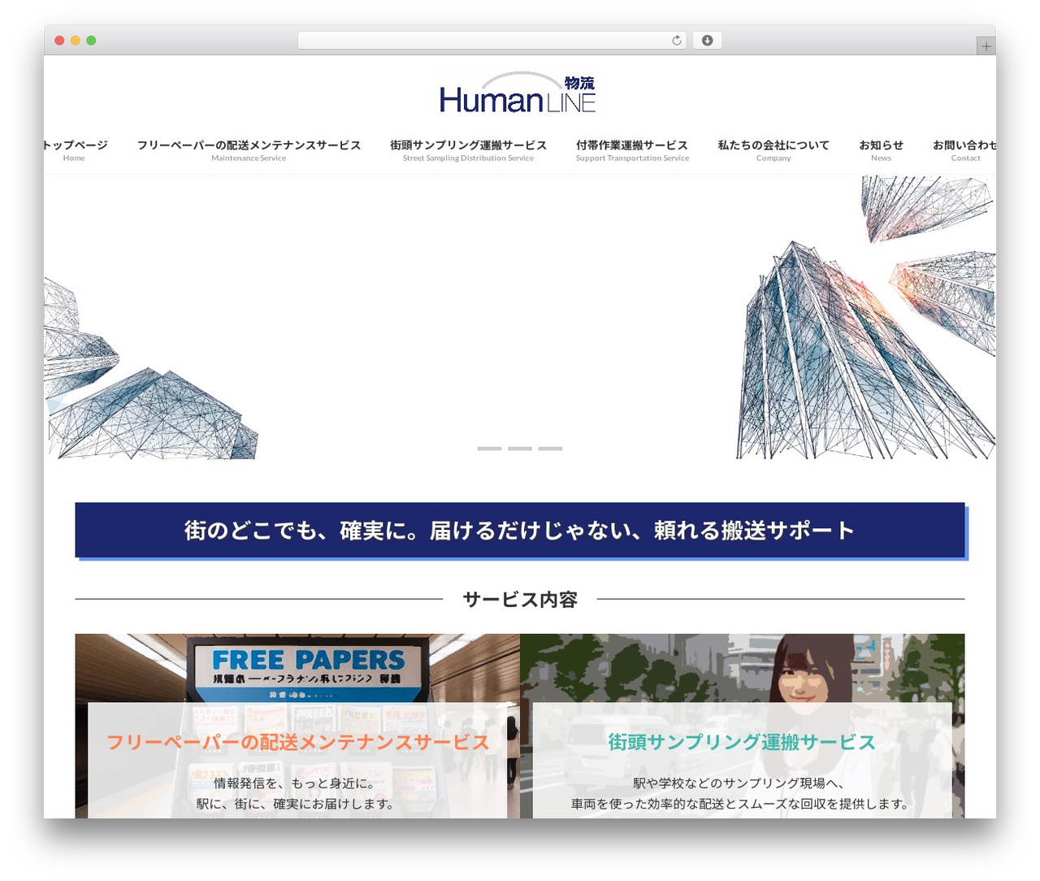Open 付帯作業運搬サービス menu item
This screenshot has height=881, width=1040.
(632, 150)
